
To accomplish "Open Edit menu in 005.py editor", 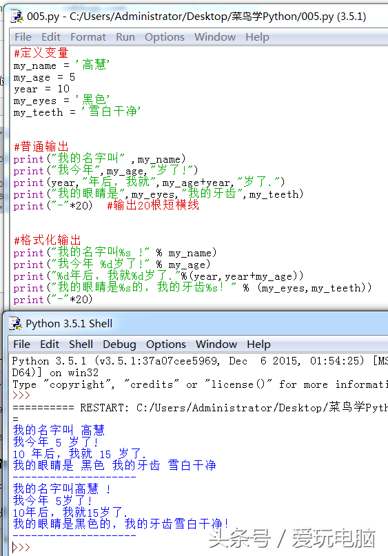I will [x=51, y=37].
